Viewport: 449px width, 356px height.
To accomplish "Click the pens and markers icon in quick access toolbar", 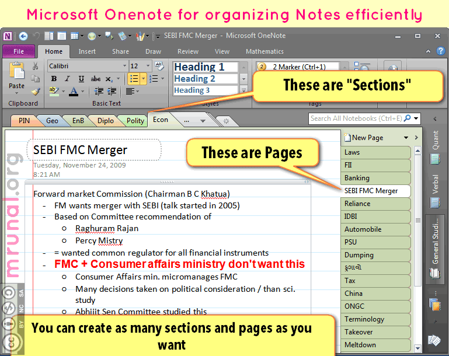I will (x=140, y=36).
